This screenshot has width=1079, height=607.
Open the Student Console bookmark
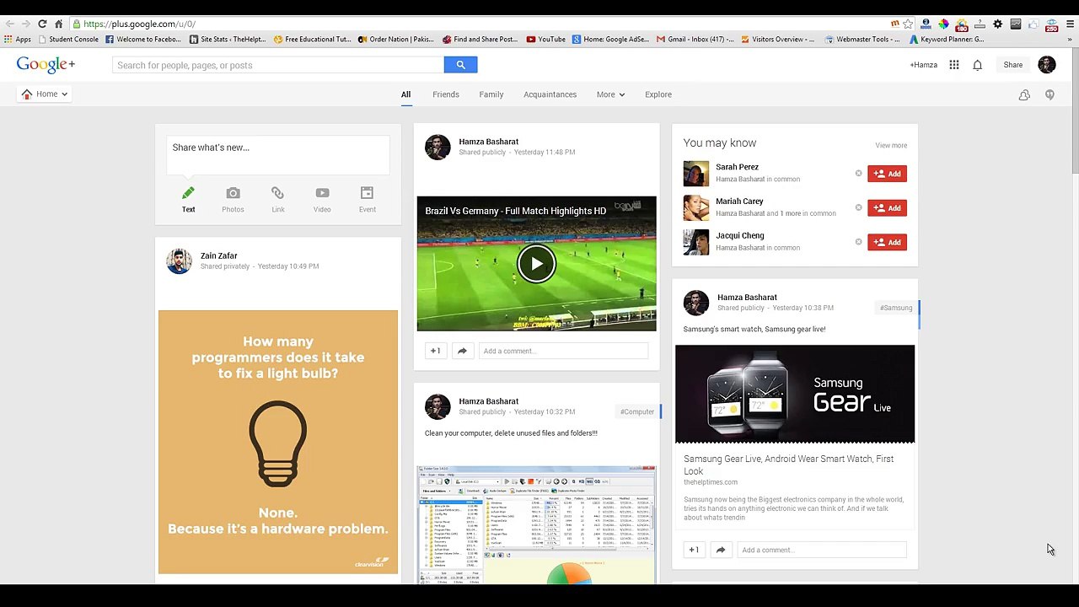[x=68, y=39]
